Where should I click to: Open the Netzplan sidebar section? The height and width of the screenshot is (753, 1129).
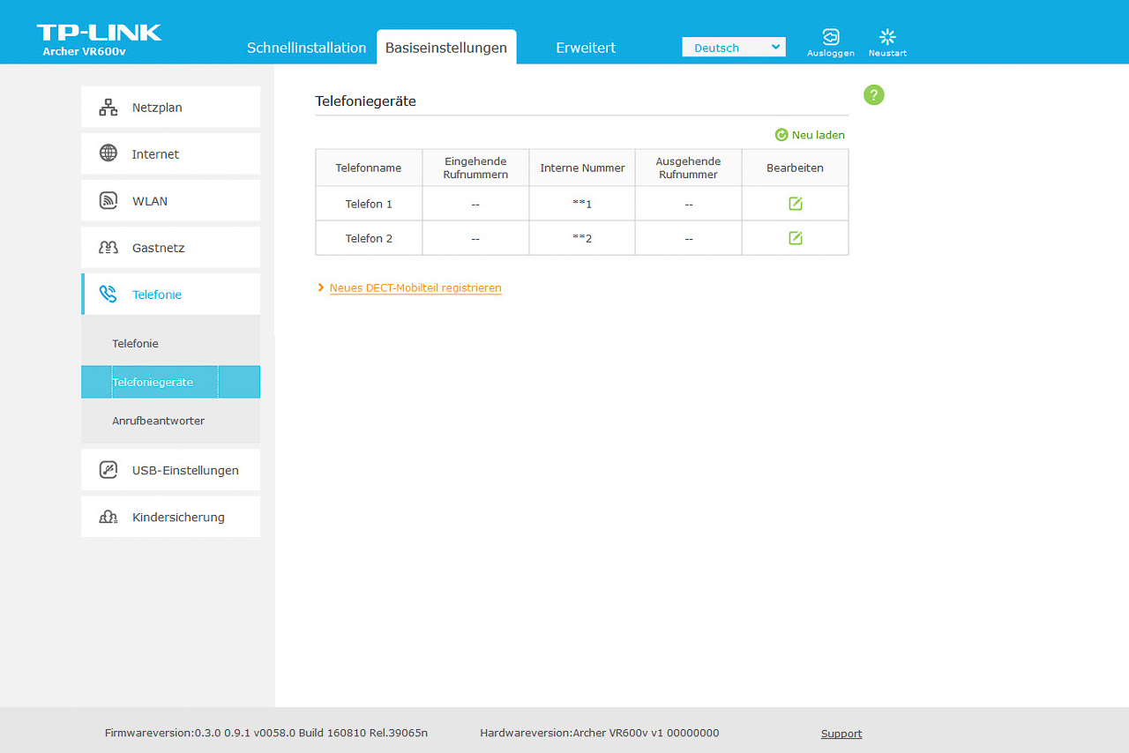(x=170, y=108)
